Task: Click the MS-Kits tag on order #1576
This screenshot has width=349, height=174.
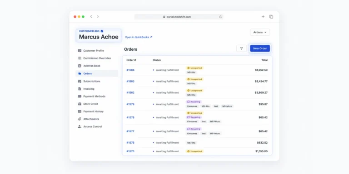Action: pos(191,143)
